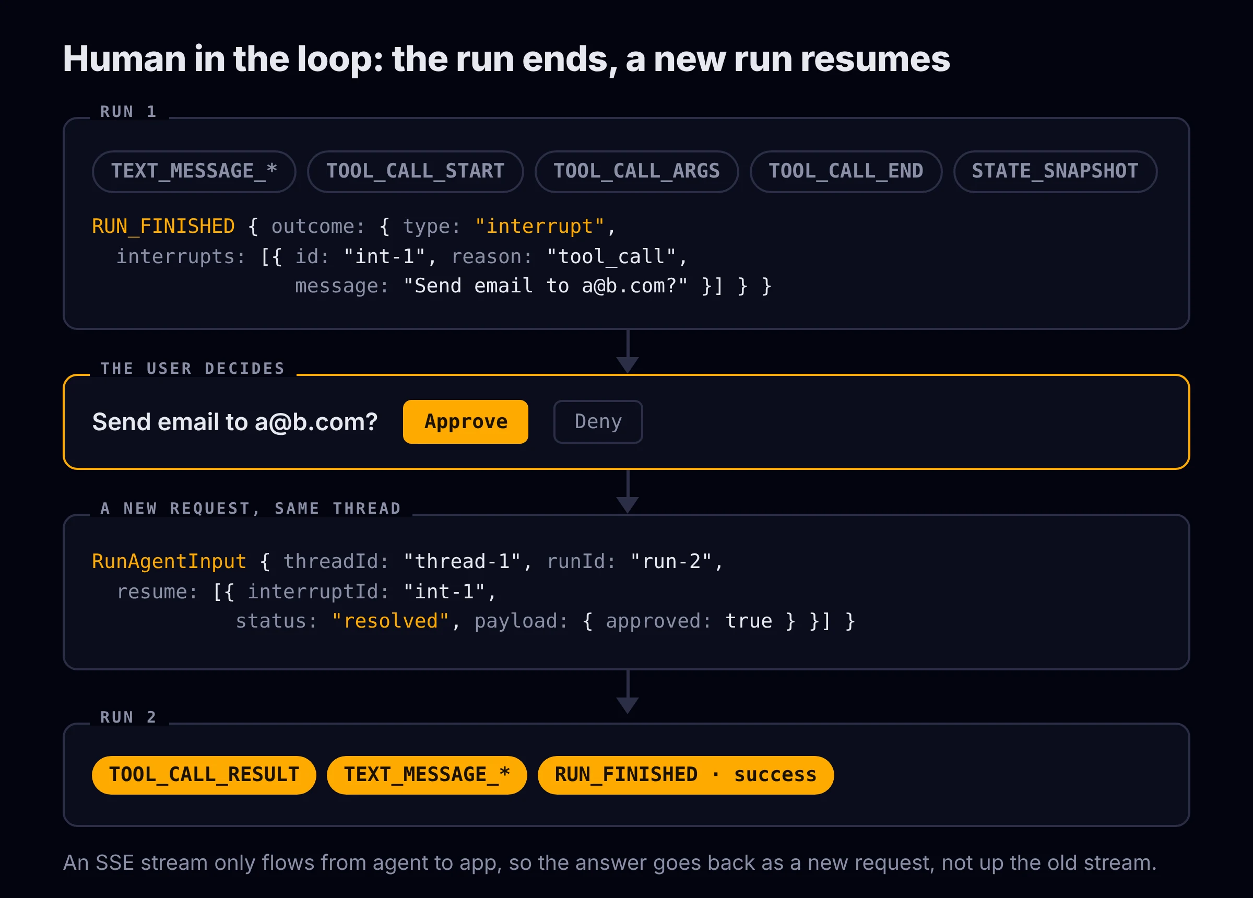The height and width of the screenshot is (898, 1253).
Task: Select the orange TEXT_MESSAGE_* pill in Run 2
Action: pyautogui.click(x=427, y=775)
